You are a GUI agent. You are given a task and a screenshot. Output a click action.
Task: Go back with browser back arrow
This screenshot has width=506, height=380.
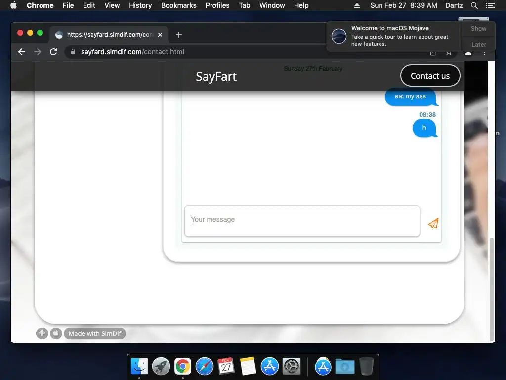click(22, 52)
